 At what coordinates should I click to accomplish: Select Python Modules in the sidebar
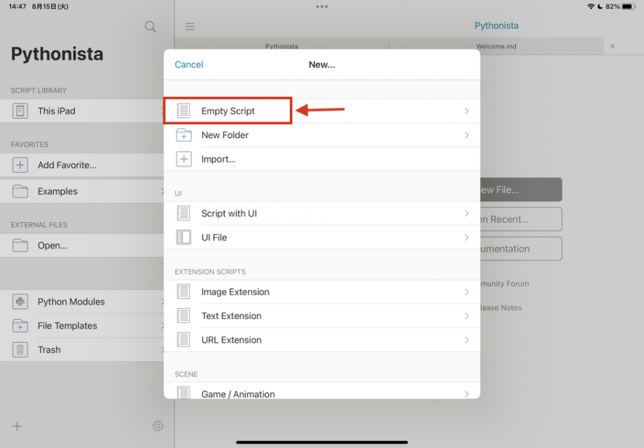click(71, 302)
